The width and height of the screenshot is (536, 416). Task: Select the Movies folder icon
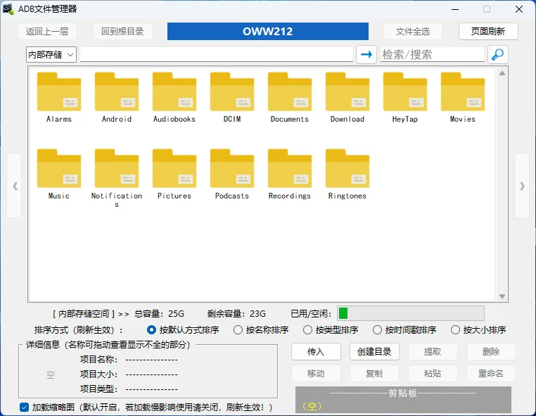pyautogui.click(x=463, y=92)
